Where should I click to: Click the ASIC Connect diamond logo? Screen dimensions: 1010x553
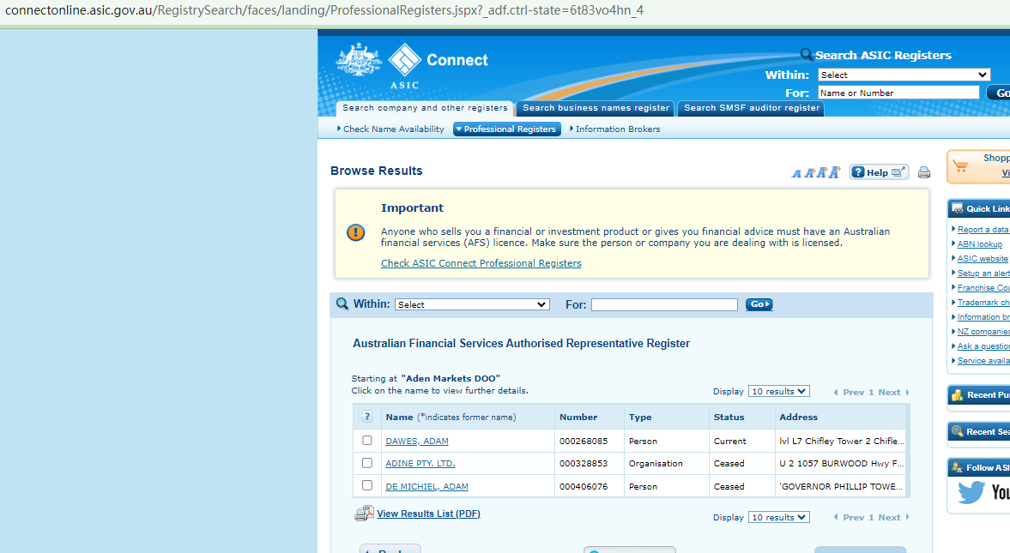click(x=404, y=60)
